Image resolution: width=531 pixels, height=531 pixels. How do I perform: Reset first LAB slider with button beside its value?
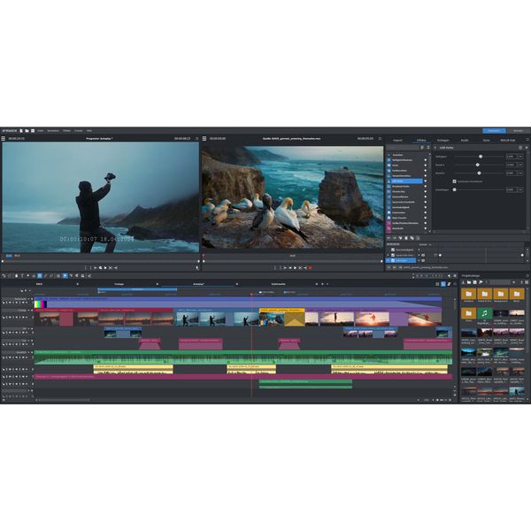pos(520,157)
